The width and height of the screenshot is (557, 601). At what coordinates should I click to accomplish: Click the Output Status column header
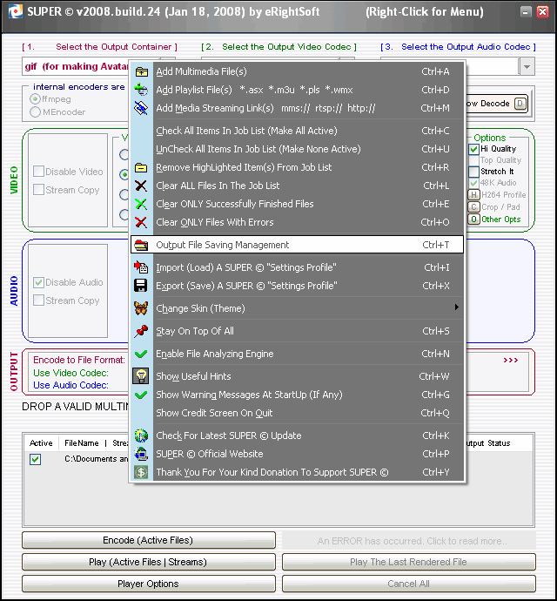[x=487, y=443]
